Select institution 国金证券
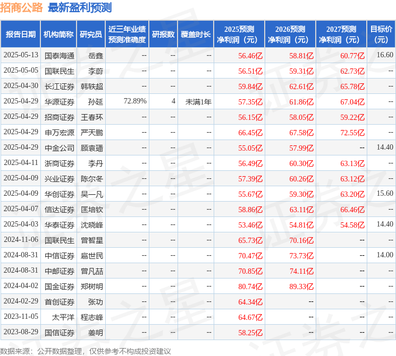The width and height of the screenshot is (396, 356). 60,286
